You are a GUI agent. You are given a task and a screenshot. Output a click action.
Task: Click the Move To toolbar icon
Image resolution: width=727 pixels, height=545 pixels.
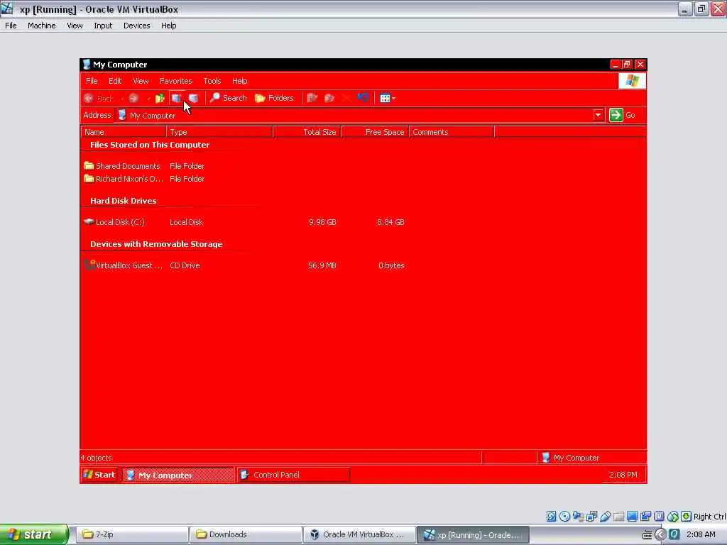[312, 98]
